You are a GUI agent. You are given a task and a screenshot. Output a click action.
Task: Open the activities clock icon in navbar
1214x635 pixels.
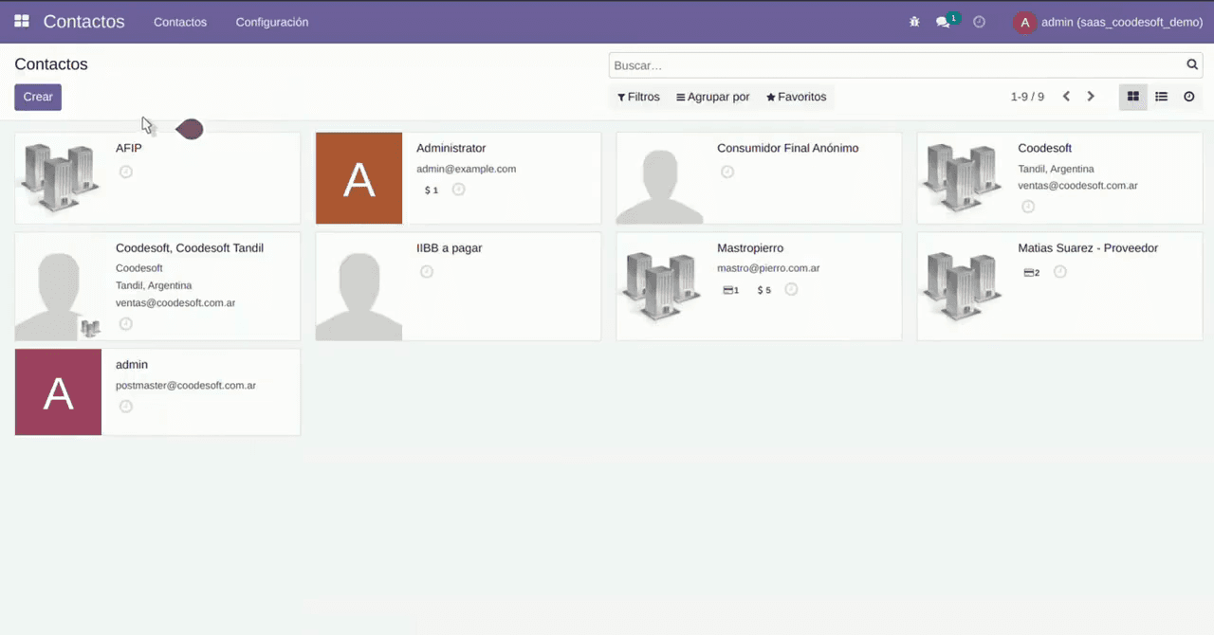980,22
